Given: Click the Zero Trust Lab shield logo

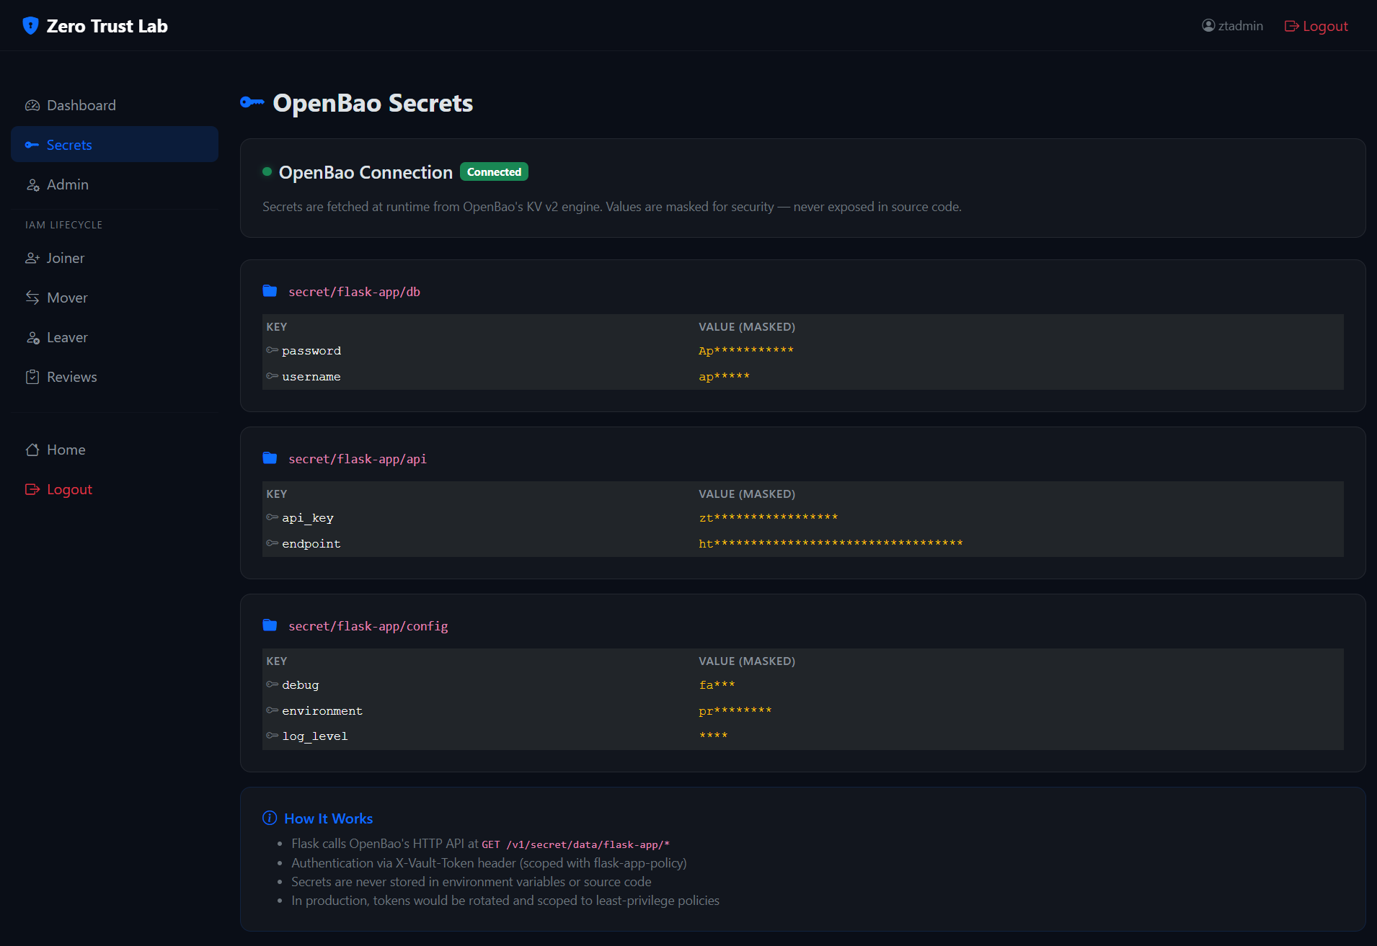Looking at the screenshot, I should [x=30, y=26].
